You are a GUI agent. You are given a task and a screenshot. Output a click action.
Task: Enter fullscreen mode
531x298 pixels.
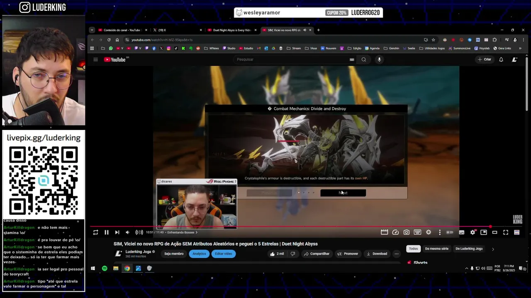tap(506, 233)
